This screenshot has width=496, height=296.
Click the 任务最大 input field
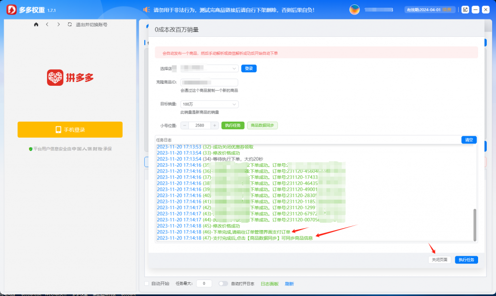204,284
